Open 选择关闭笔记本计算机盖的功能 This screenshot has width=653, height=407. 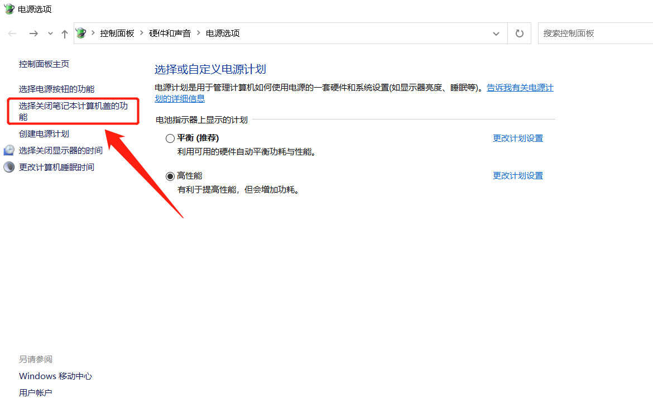(73, 111)
